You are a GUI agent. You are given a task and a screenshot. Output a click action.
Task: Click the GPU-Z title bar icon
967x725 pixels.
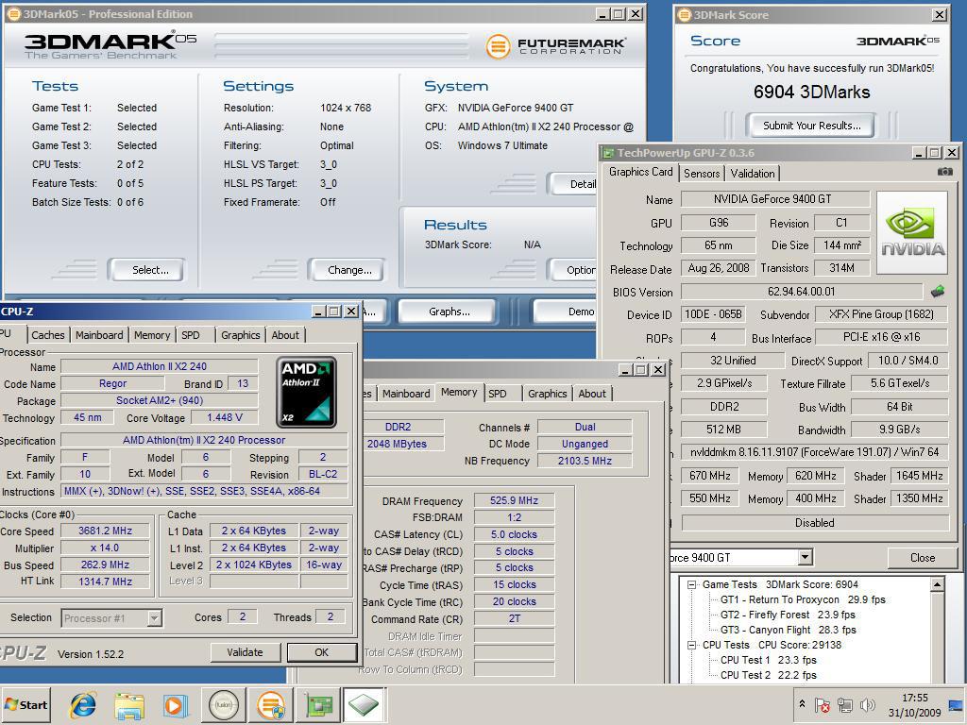click(x=608, y=153)
